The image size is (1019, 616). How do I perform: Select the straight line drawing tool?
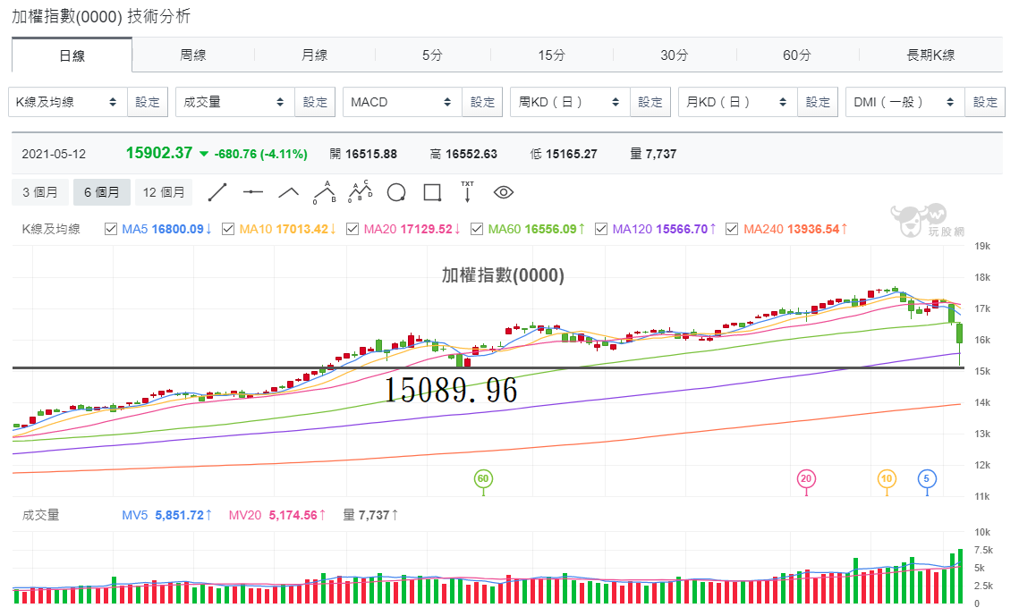pos(217,192)
